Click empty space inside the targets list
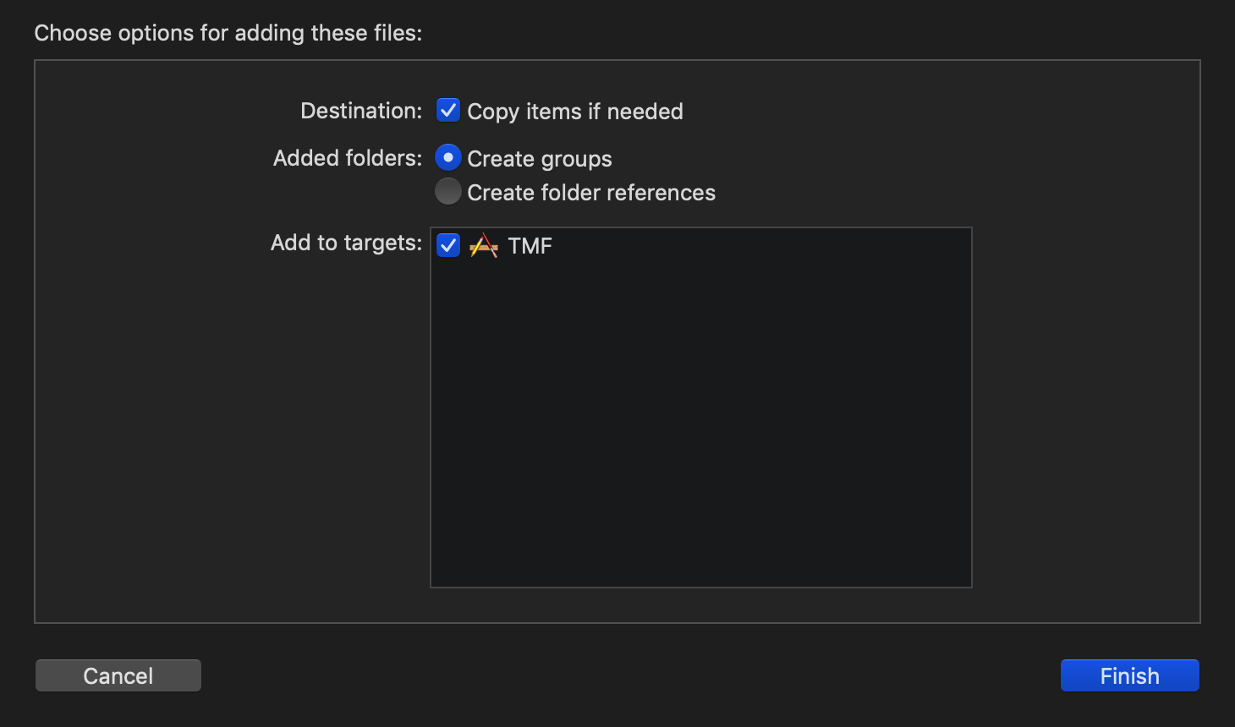1235x727 pixels. coord(700,423)
